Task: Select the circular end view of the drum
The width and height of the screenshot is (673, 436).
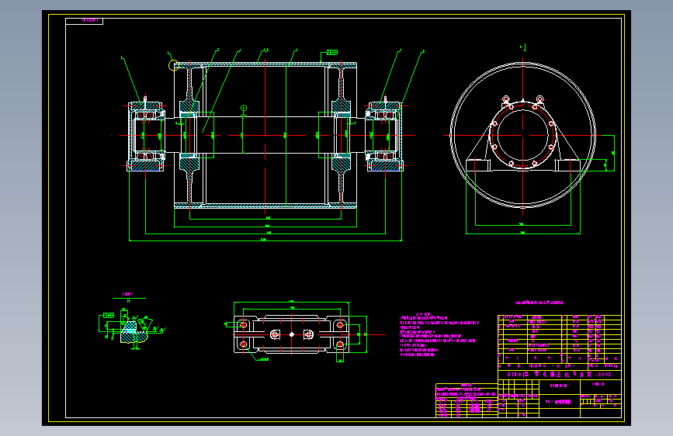Action: [x=522, y=136]
